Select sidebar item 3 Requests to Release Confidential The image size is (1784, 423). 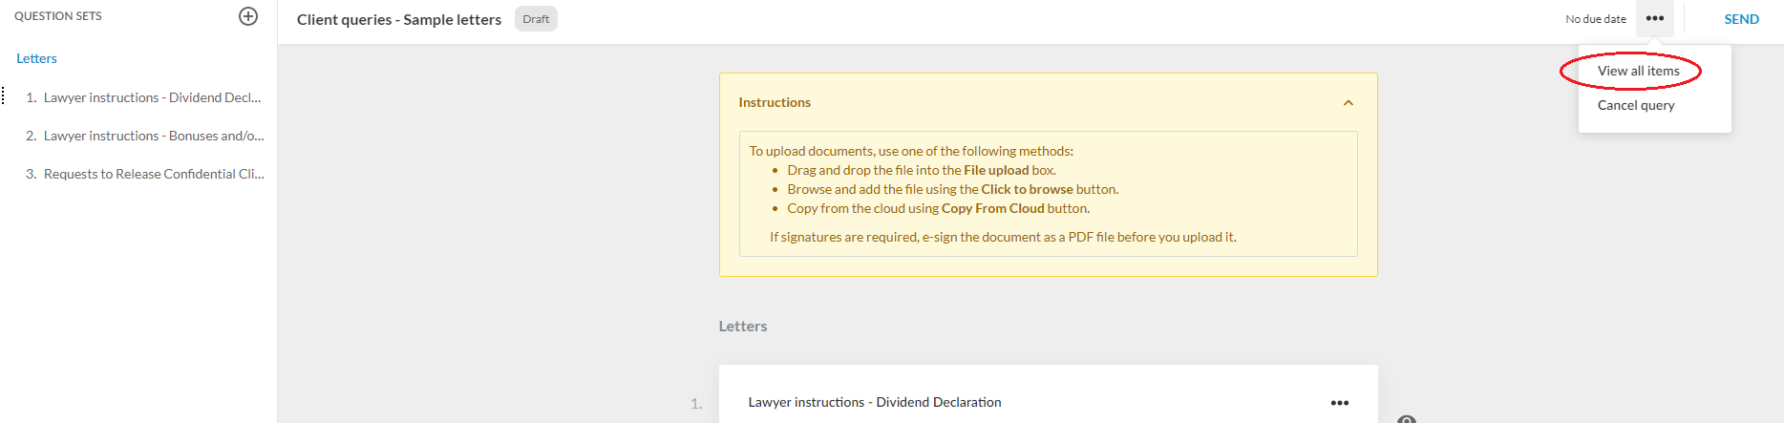pyautogui.click(x=154, y=174)
